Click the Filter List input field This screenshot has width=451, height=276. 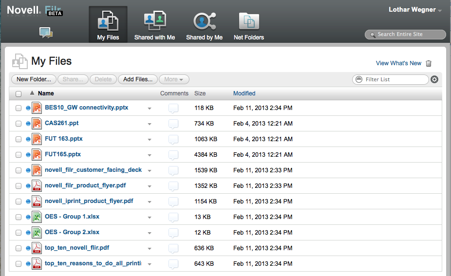[390, 79]
